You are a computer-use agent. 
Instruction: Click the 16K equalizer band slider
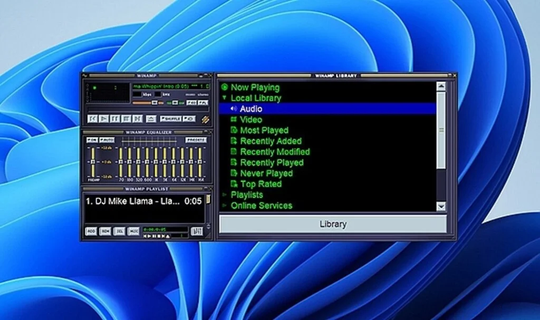[200, 162]
